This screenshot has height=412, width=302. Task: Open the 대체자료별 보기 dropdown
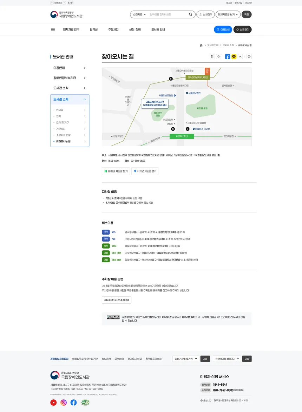[228, 14]
